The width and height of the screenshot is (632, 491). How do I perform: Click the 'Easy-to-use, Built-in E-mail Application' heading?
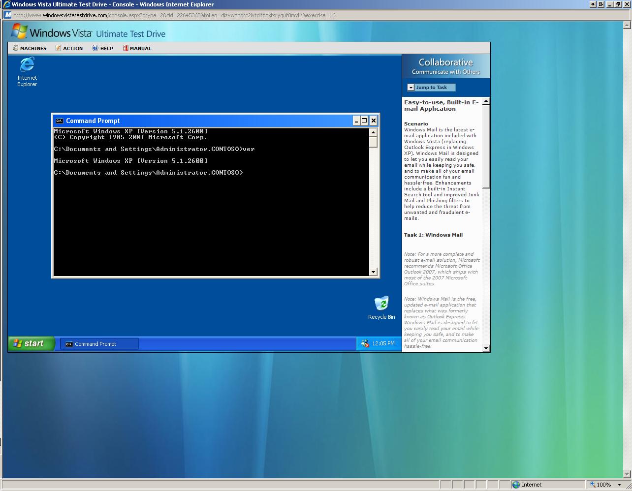(x=442, y=106)
